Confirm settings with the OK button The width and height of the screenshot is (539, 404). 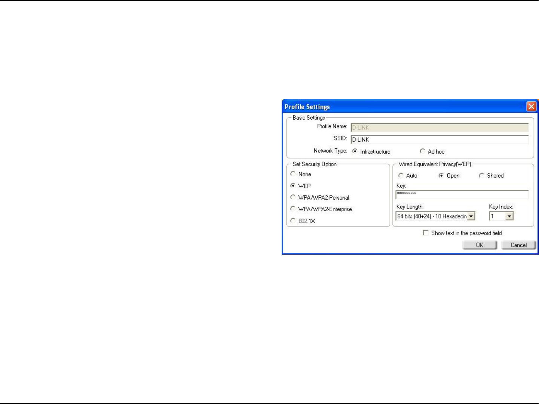[x=480, y=245]
